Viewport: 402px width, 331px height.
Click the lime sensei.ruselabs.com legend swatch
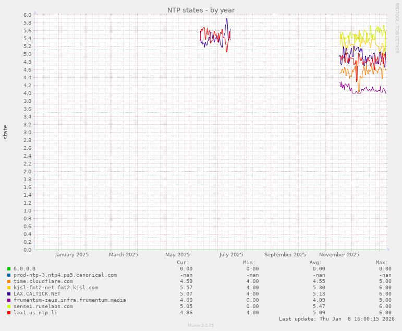point(9,306)
